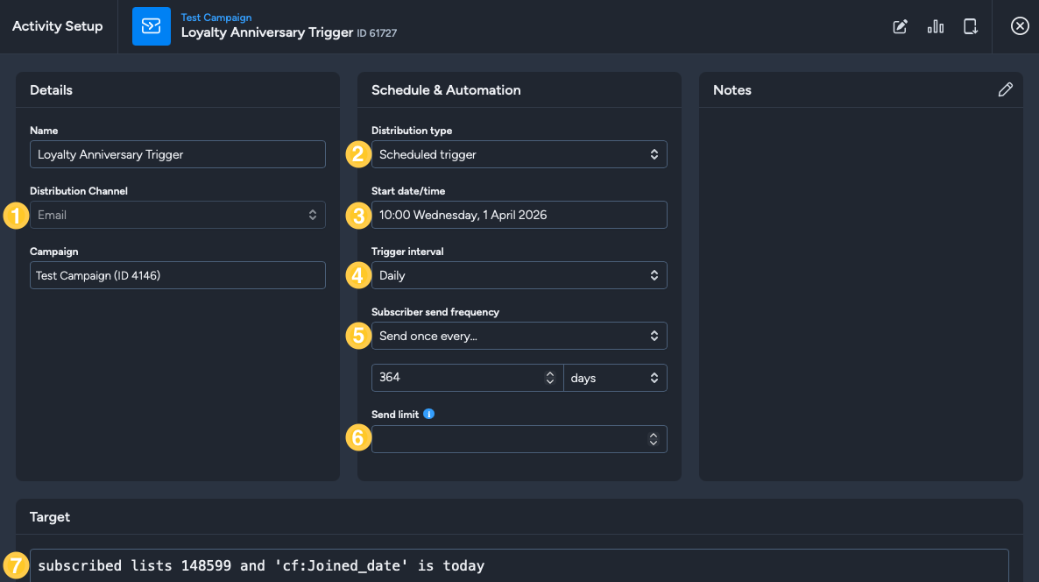Click the export document icon in header
The width and height of the screenshot is (1039, 582).
(970, 26)
